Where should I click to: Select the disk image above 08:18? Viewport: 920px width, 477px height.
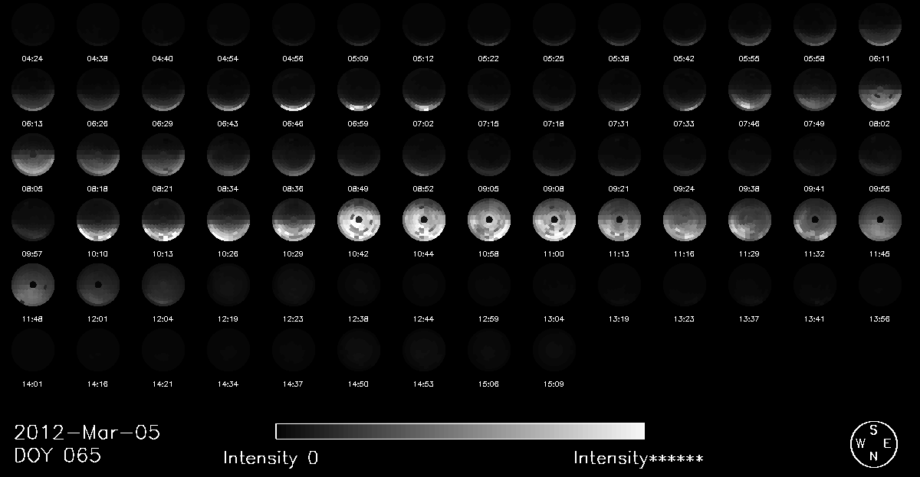tap(98, 155)
